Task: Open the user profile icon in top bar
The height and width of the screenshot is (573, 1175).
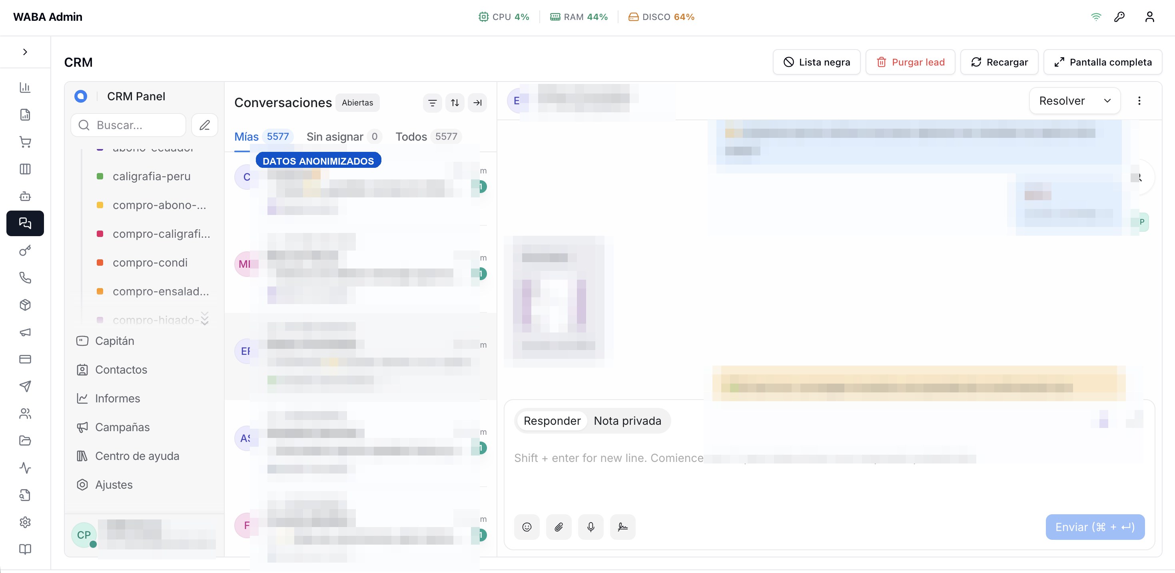Action: point(1149,17)
